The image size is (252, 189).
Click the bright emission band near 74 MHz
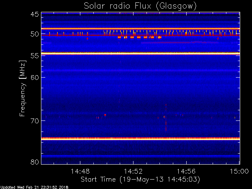tap(141, 139)
